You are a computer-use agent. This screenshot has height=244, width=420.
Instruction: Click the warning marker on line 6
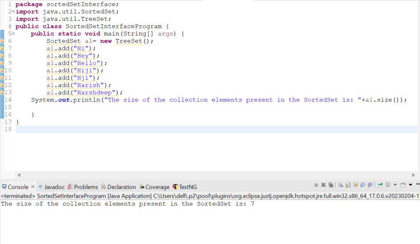click(2, 41)
